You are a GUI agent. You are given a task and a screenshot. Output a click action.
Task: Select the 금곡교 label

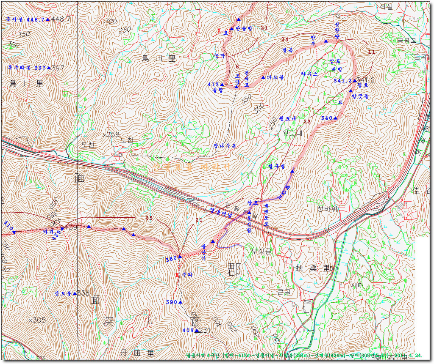(406, 41)
